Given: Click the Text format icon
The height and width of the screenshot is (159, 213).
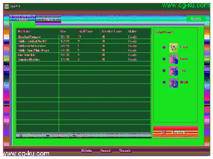Looking at the screenshot, I should click(173, 71).
